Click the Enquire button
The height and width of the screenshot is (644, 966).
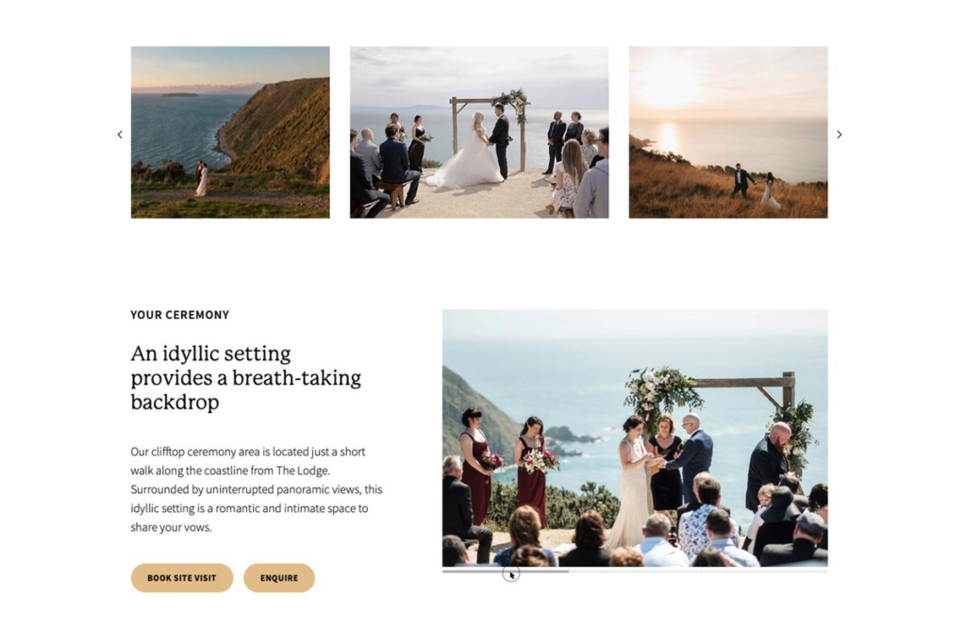coord(279,577)
